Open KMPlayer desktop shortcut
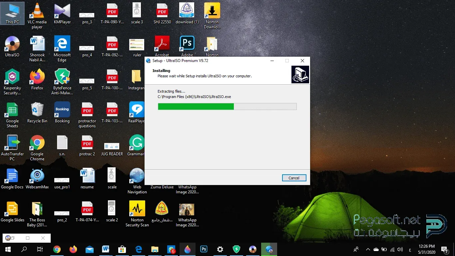This screenshot has height=256, width=455. click(x=62, y=14)
